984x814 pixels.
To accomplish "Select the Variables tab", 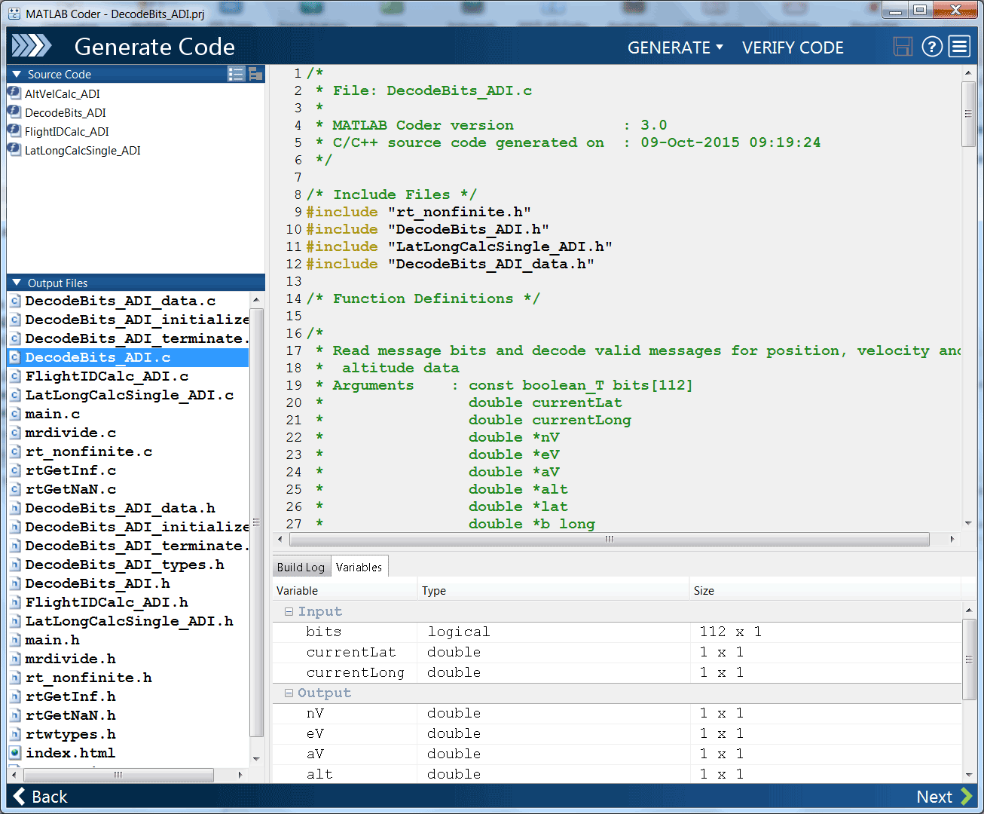I will point(359,568).
